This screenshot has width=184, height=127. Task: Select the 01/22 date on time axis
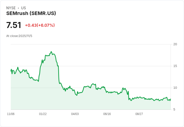pyautogui.click(x=43, y=114)
